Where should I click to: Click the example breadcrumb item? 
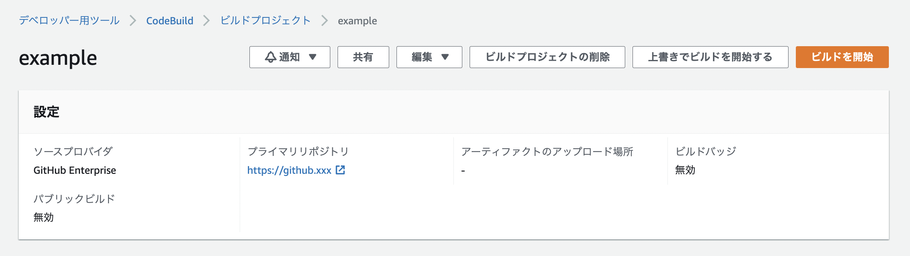point(357,21)
